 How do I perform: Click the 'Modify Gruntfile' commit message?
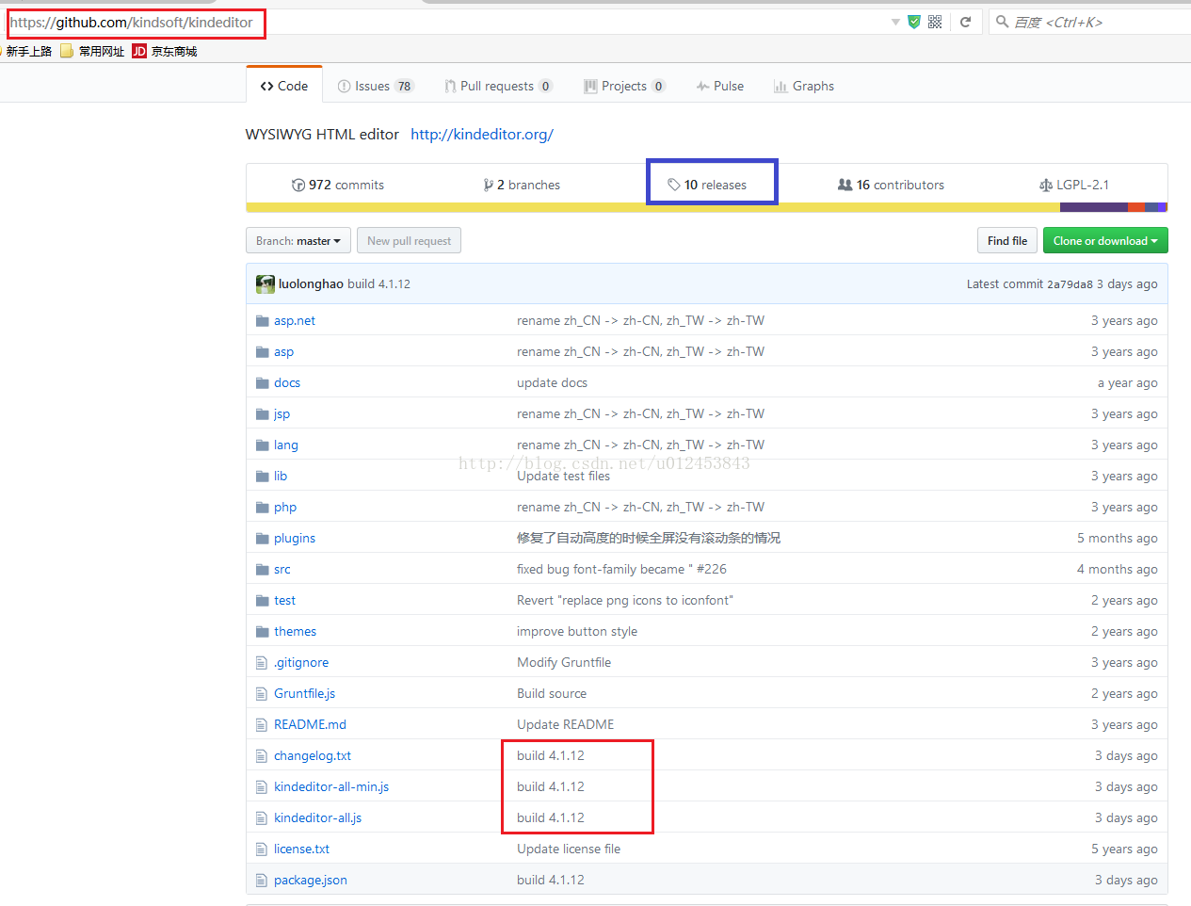[x=564, y=663]
